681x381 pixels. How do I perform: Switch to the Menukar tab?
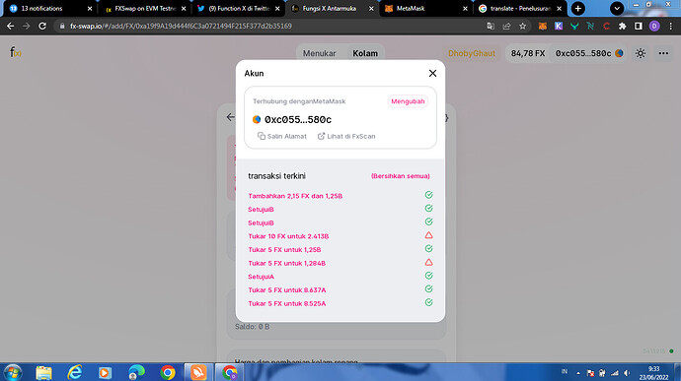click(x=319, y=53)
